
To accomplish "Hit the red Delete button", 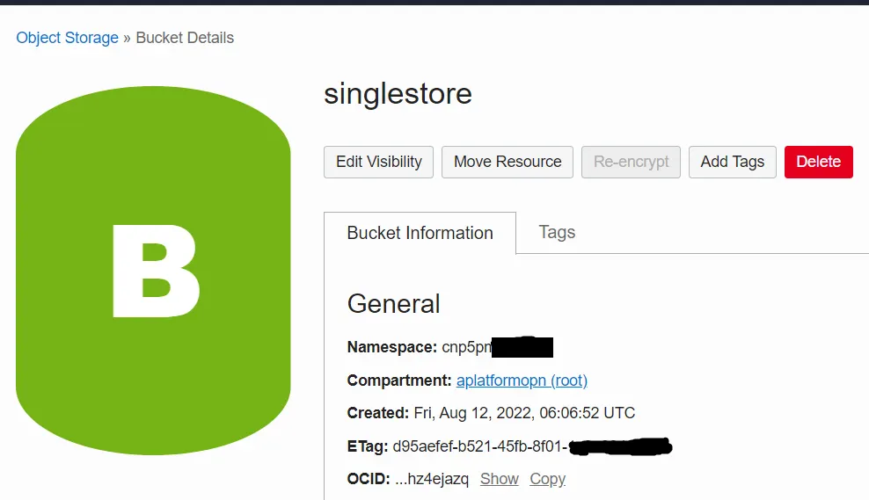I will tap(818, 162).
